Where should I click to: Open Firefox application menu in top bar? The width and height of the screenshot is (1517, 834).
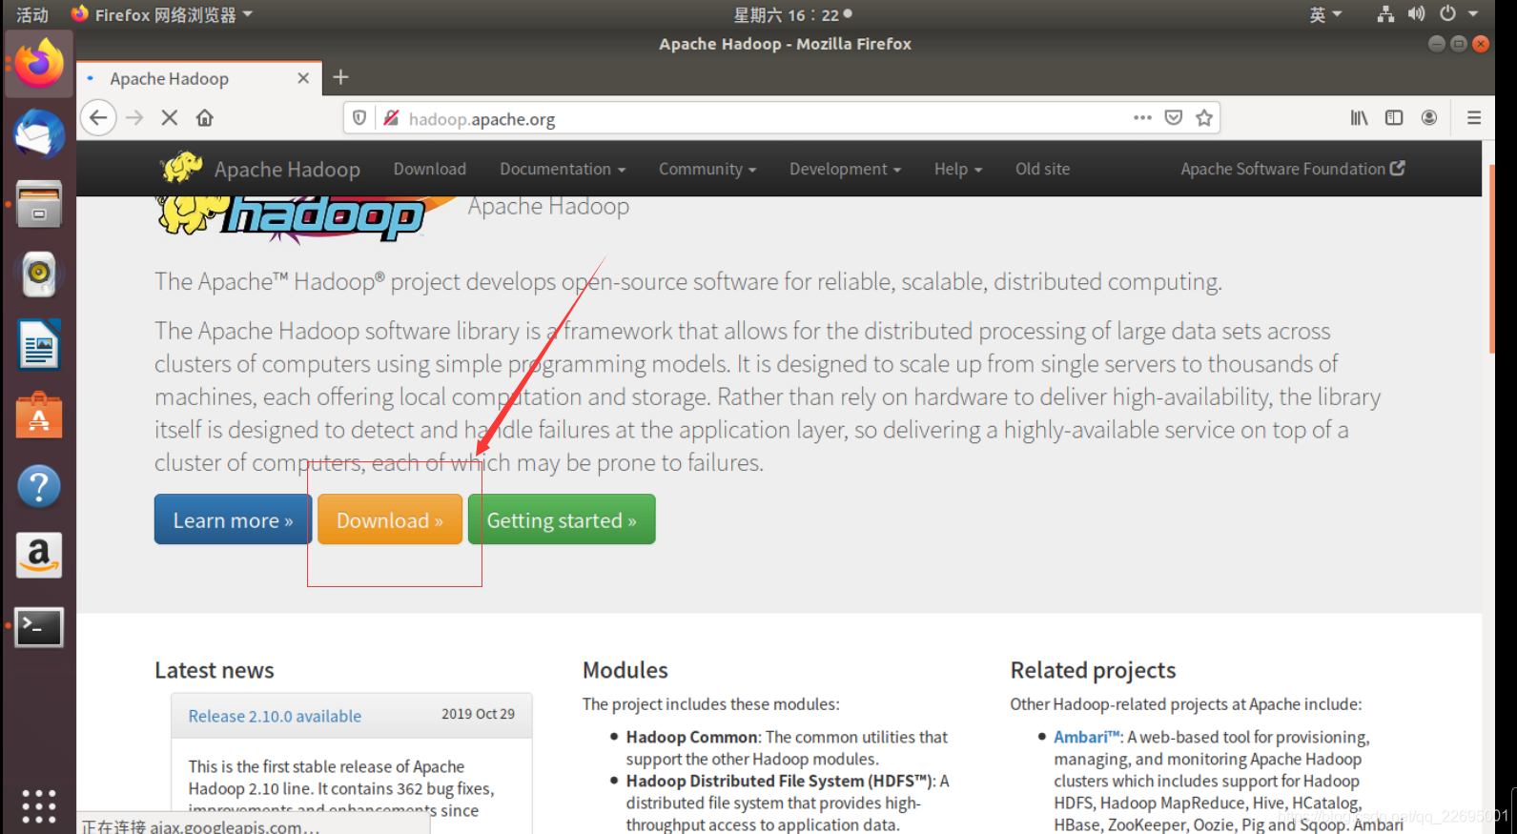tap(161, 14)
